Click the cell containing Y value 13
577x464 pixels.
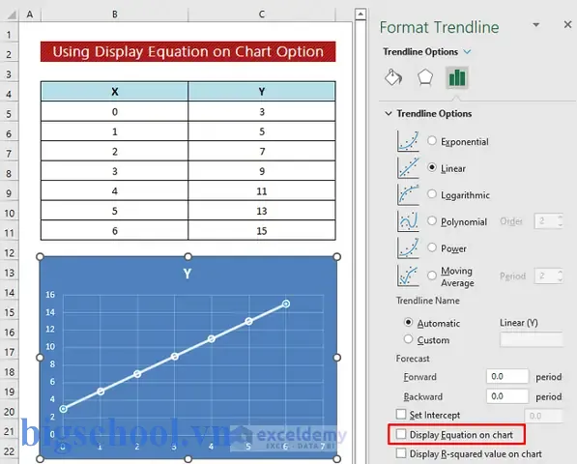(262, 211)
